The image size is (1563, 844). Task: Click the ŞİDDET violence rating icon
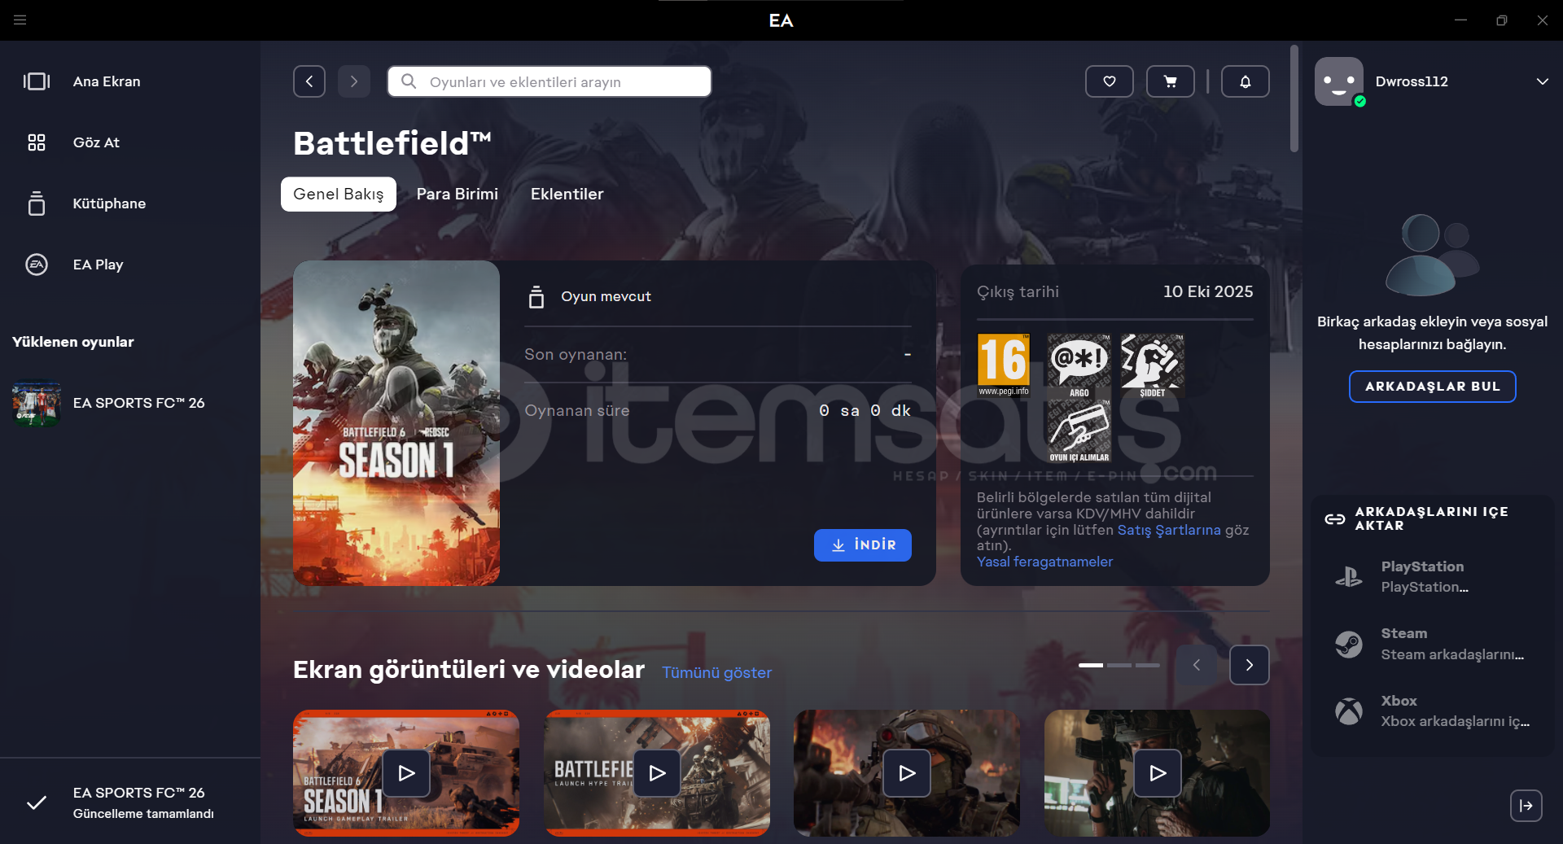[x=1152, y=365]
